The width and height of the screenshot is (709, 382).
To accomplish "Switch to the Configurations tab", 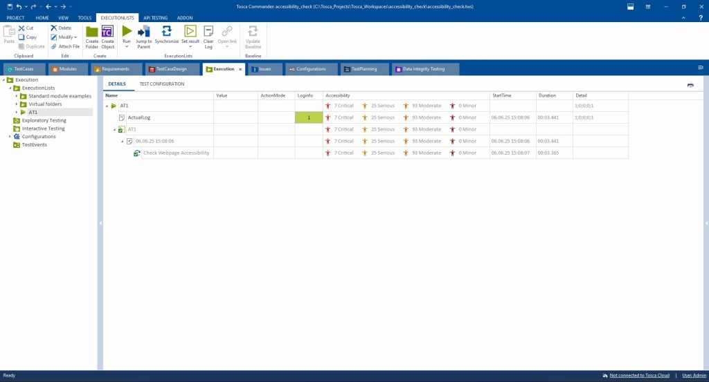I will (x=311, y=69).
